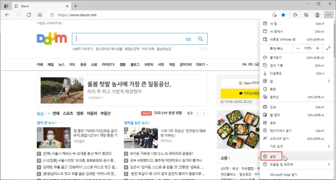Open the tab actions icon left of Daum tab
This screenshot has width=336, height=180.
[x=6, y=6]
